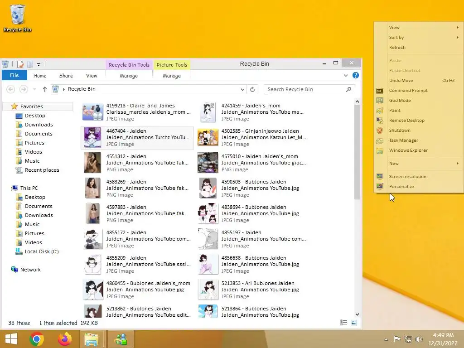The image size is (464, 348).
Task: Go forward using the forward arrow
Action: (24, 89)
